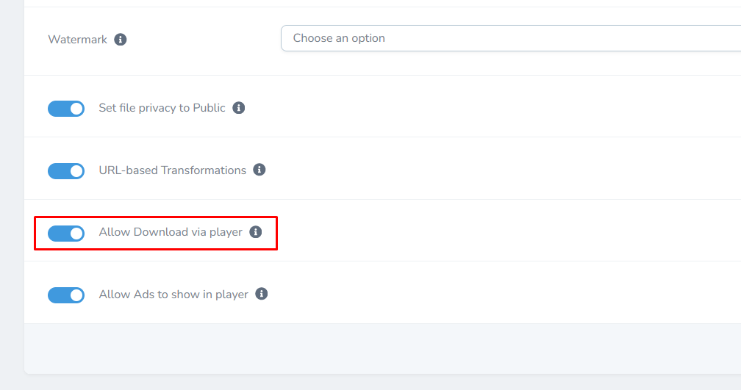The image size is (741, 390).
Task: Click the Watermark field label
Action: (77, 40)
